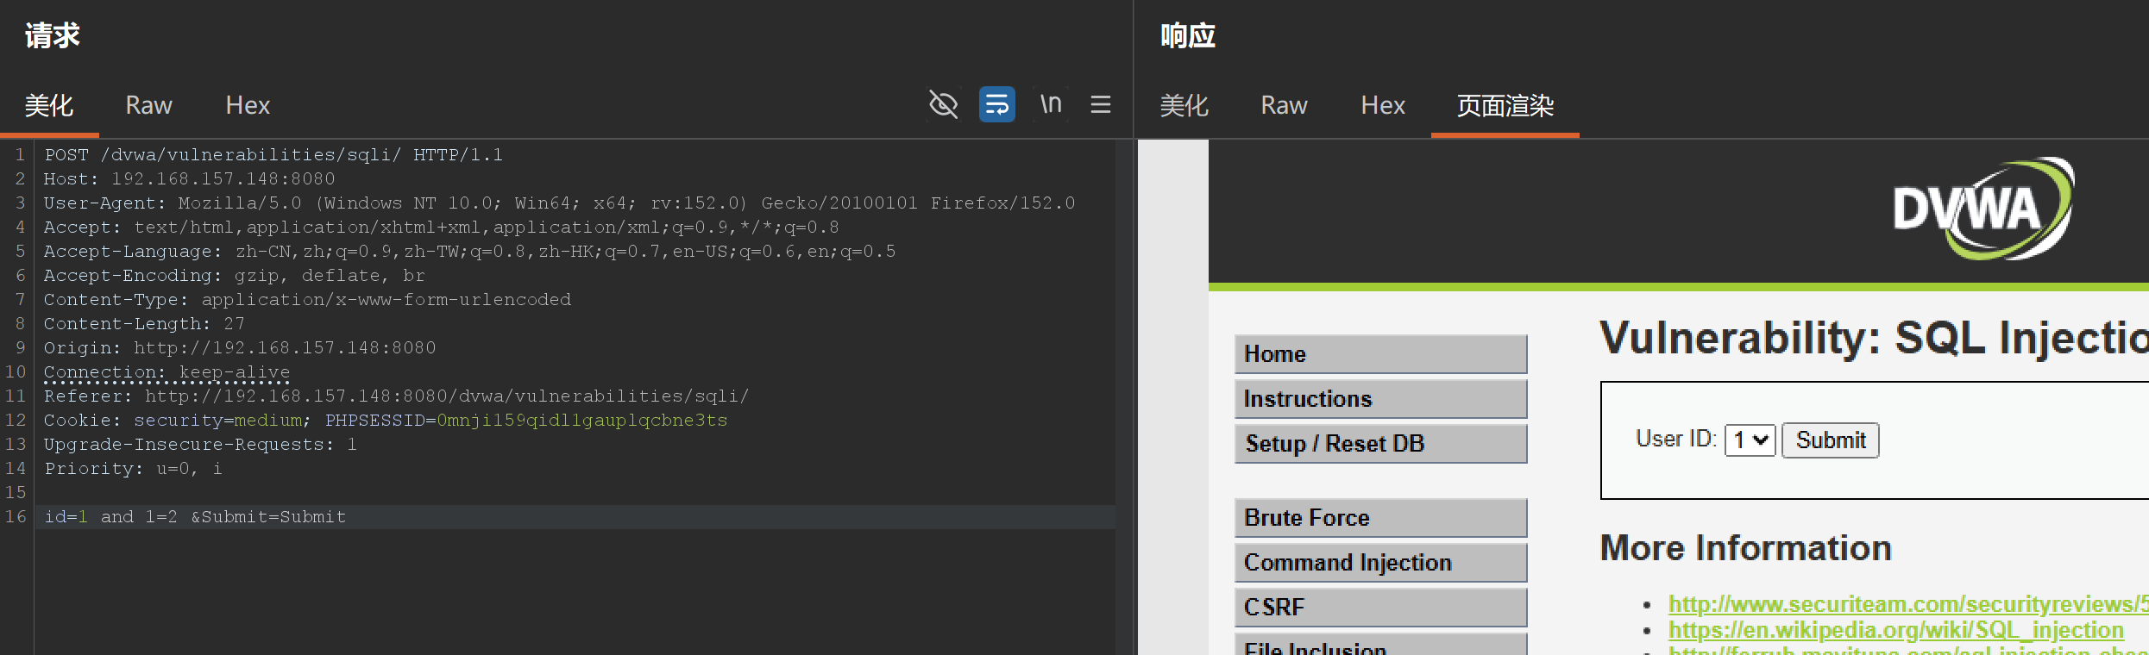Click the User ID label

point(1675,439)
